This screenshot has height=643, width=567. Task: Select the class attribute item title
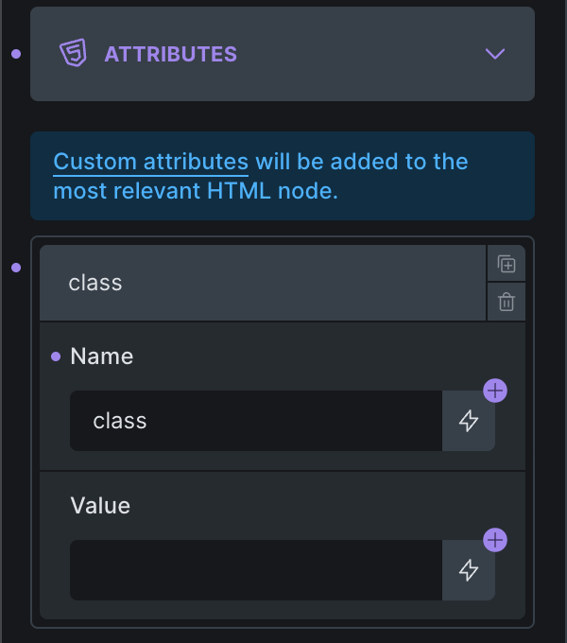(95, 283)
